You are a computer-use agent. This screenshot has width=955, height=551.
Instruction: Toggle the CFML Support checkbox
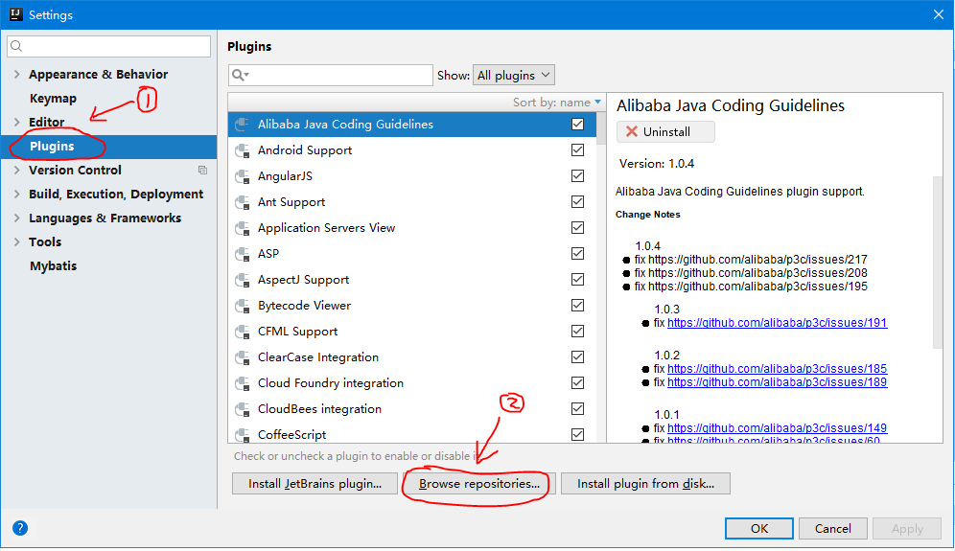pyautogui.click(x=577, y=332)
